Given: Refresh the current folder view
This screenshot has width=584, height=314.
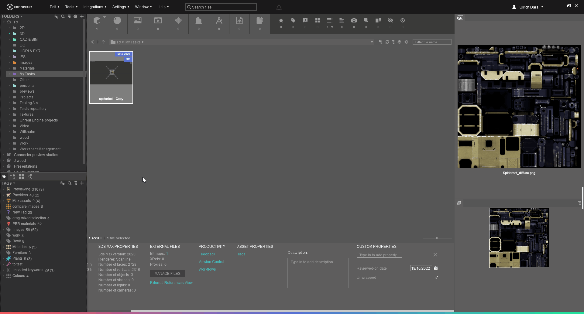Looking at the screenshot, I should pyautogui.click(x=387, y=42).
